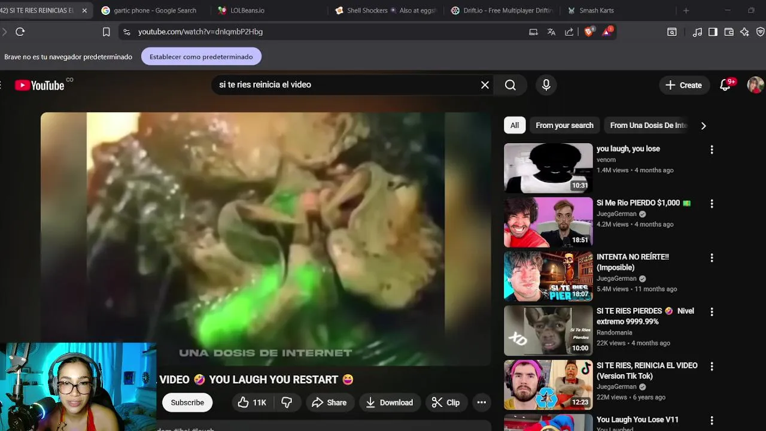Switch to Drift.io tab
Screen dimensions: 766x431
[x=503, y=10]
